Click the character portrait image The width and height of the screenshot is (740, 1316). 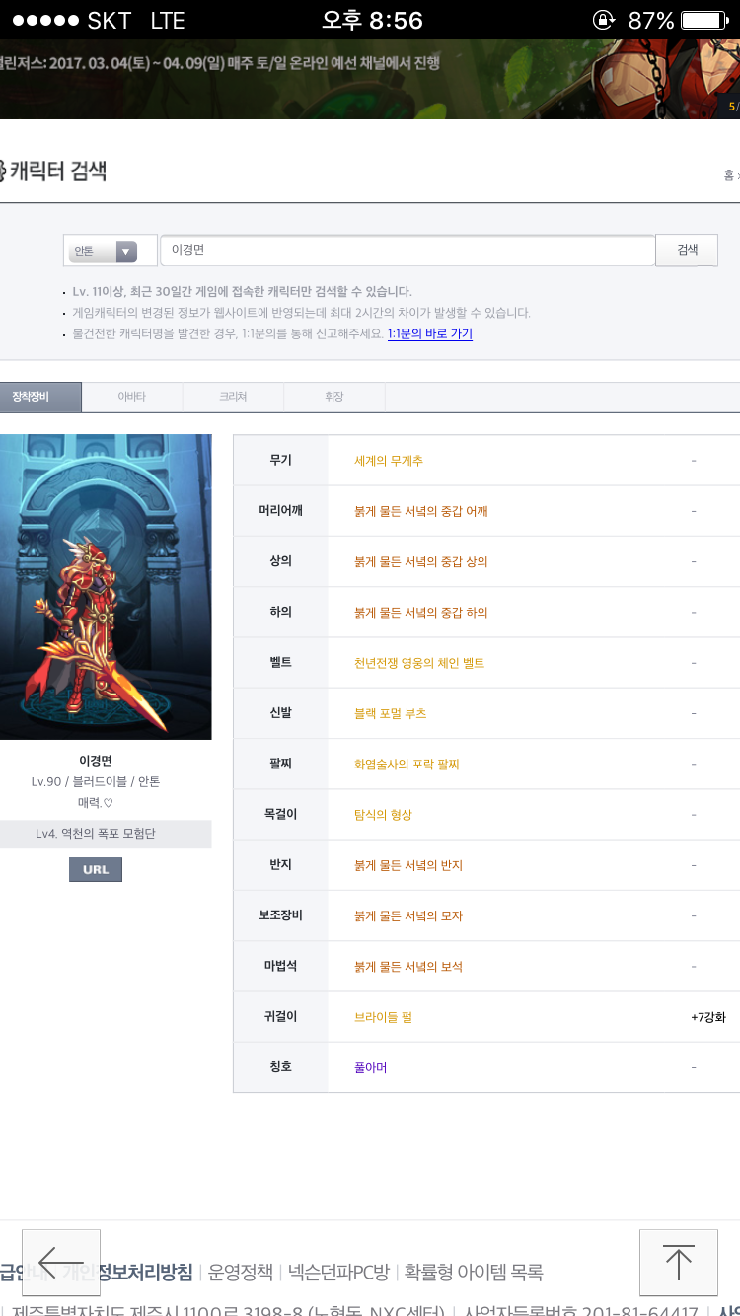point(105,586)
